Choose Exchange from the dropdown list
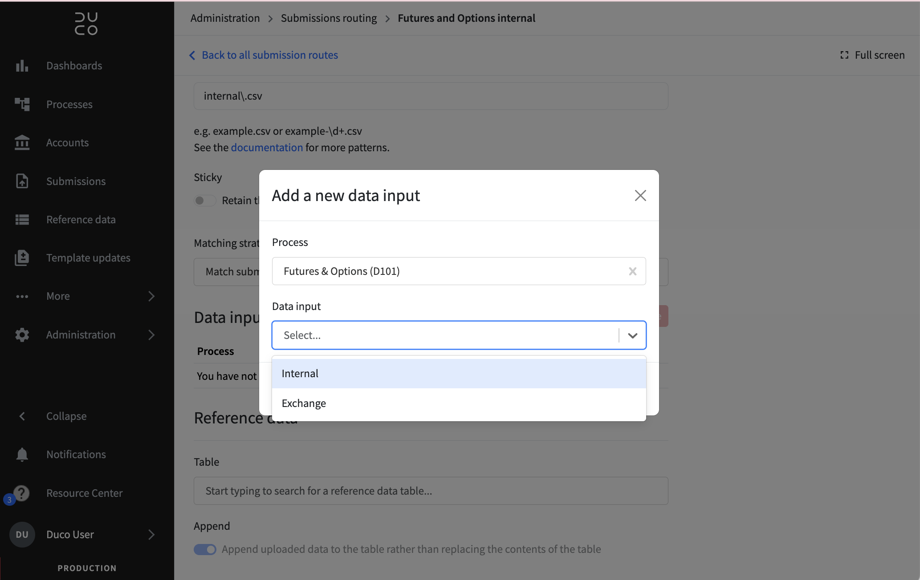The height and width of the screenshot is (580, 920). 459,403
